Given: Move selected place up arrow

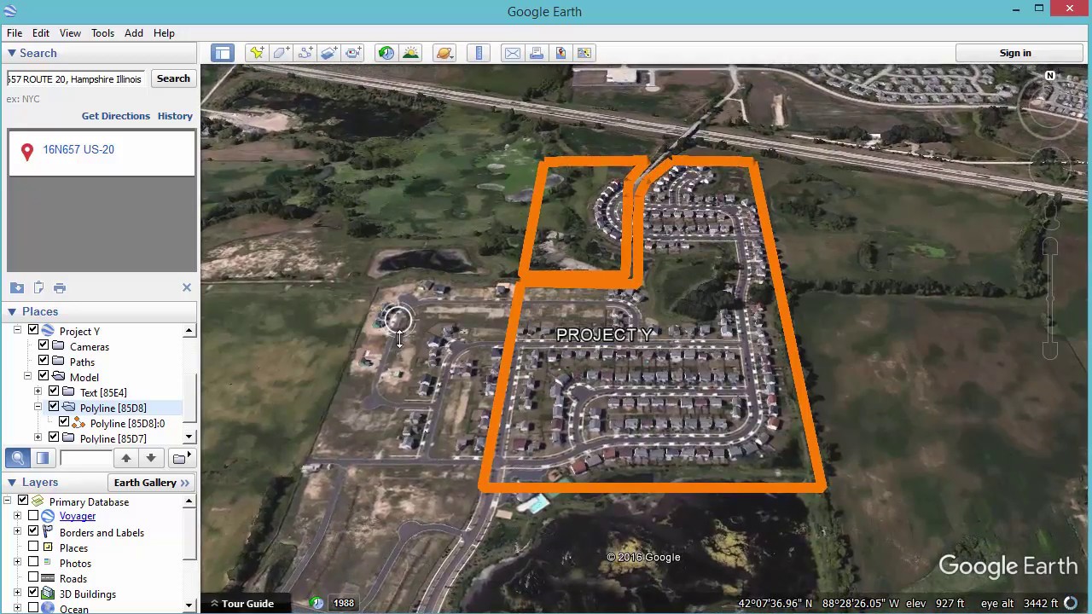Looking at the screenshot, I should click(126, 458).
